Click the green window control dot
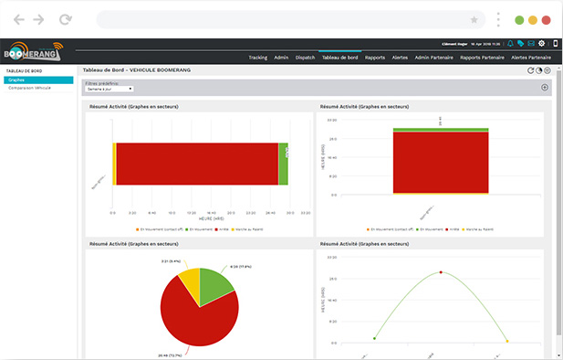The image size is (563, 360). pos(519,20)
